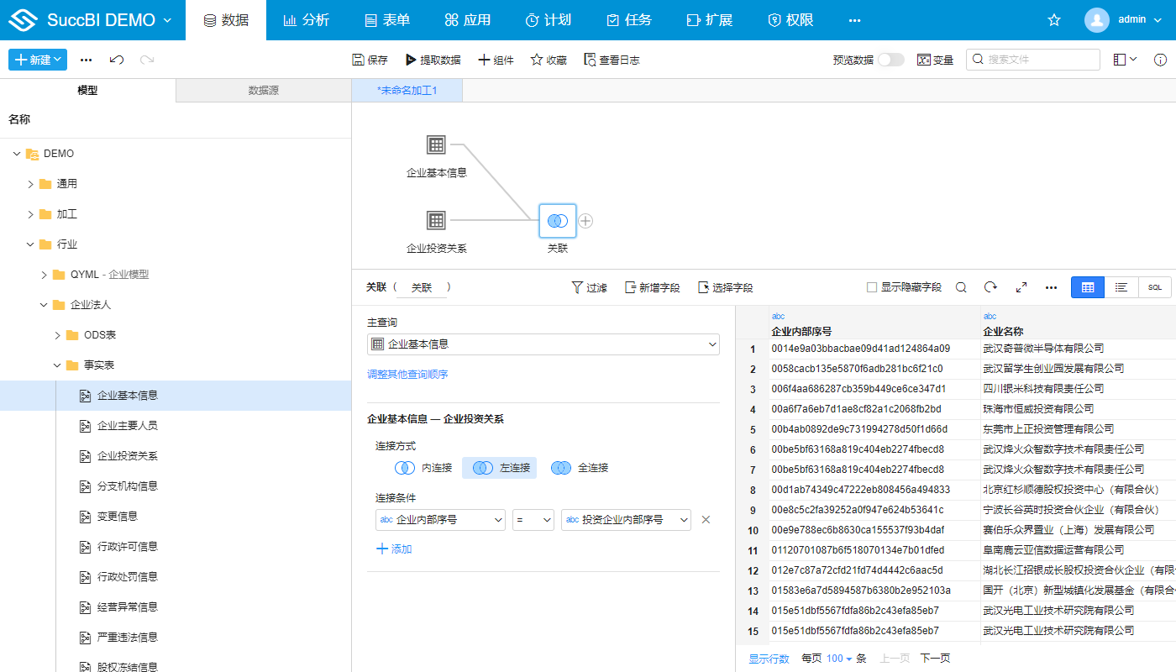This screenshot has height=672, width=1176.
Task: Switch to the 数据源 tab
Action: pos(263,91)
